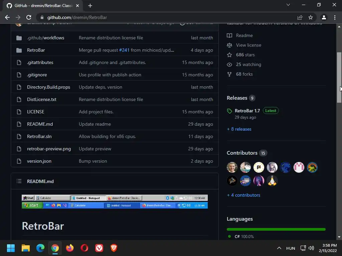Click the C# 100.0% language link
342x256 pixels.
244,236
